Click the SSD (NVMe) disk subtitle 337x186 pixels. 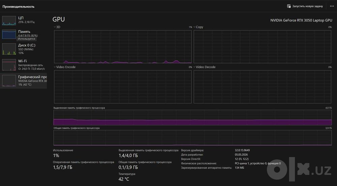click(26, 49)
